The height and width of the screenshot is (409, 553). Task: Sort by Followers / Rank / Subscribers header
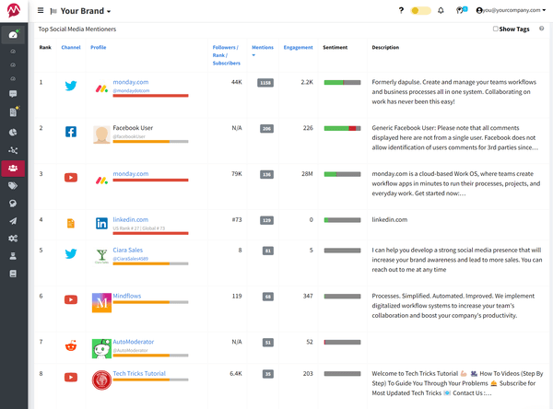(226, 55)
